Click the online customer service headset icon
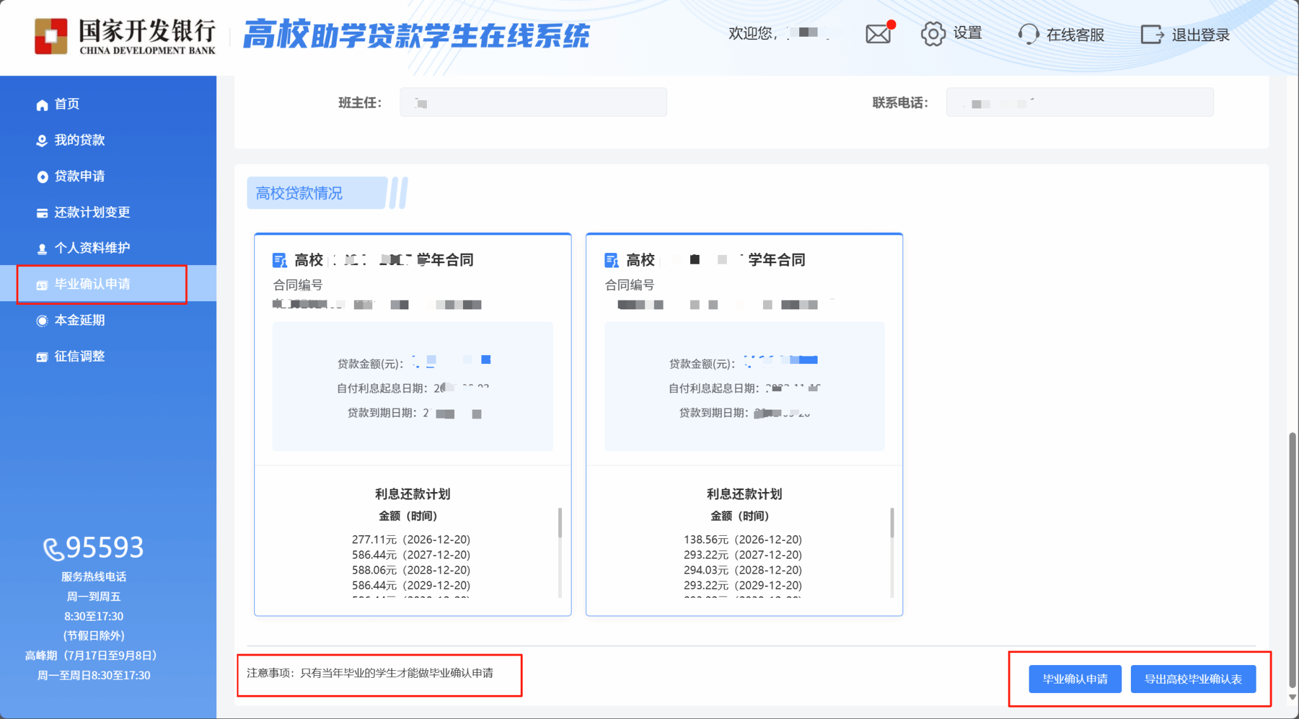The image size is (1299, 719). point(1028,34)
